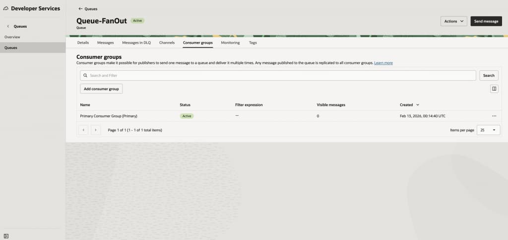Go to previous page arrow
Viewport: 508px width, 240px height.
pyautogui.click(x=83, y=130)
